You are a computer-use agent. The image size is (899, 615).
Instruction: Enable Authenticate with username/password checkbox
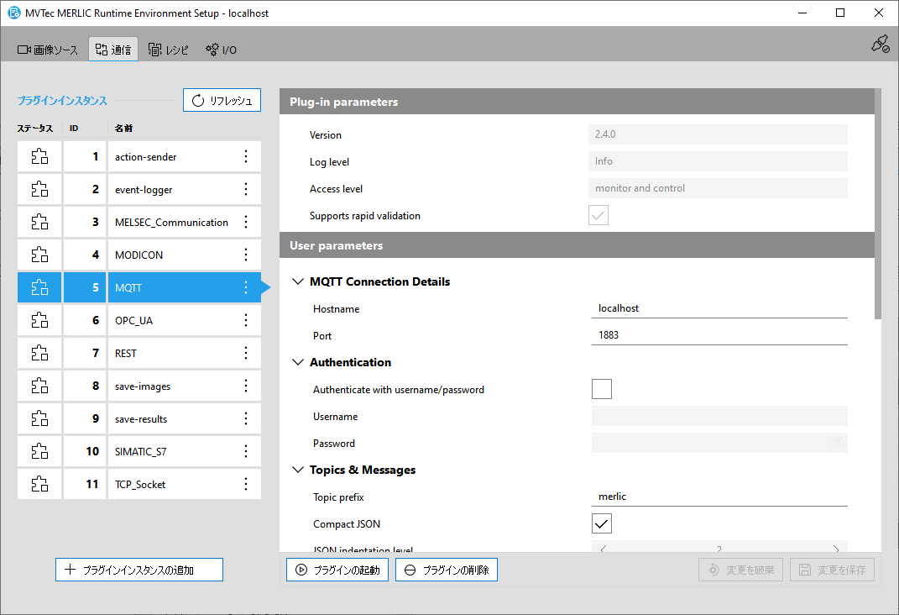pos(601,389)
